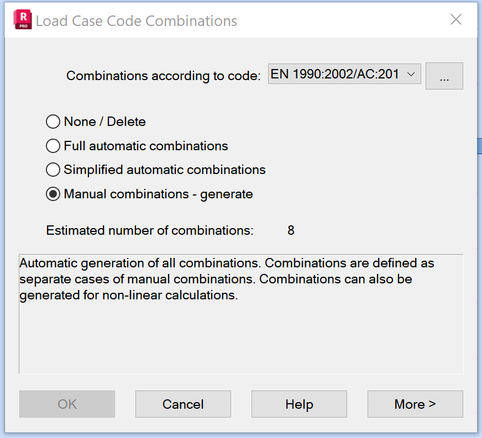Click the description text about automatic generation

coord(227,279)
